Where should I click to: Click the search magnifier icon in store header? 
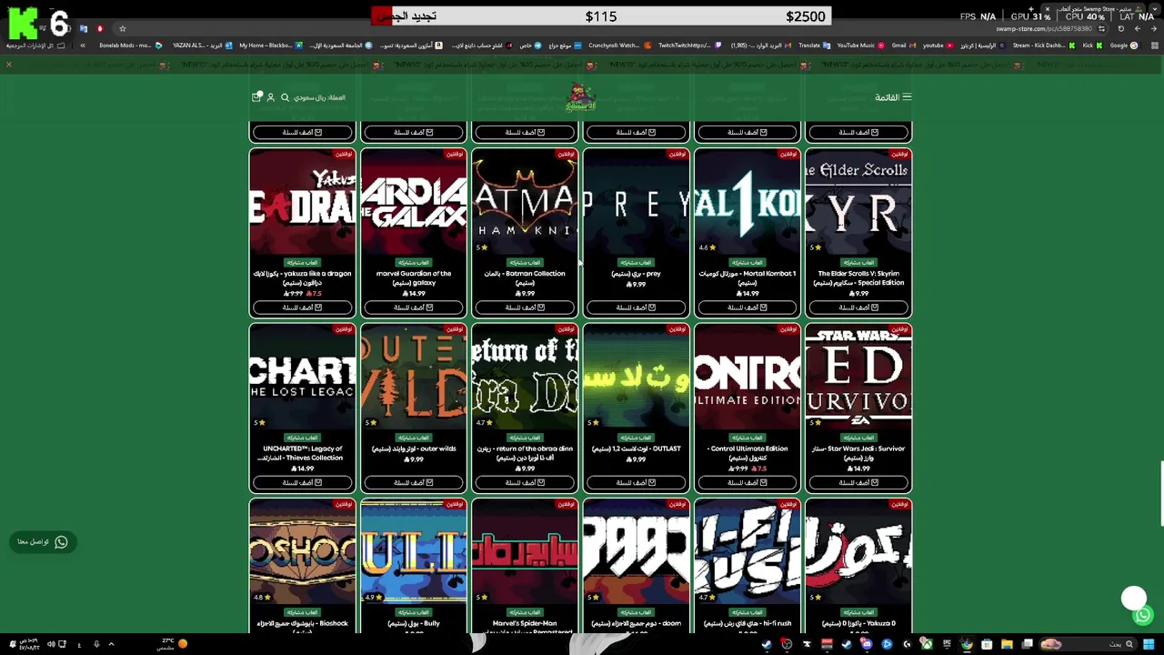285,97
